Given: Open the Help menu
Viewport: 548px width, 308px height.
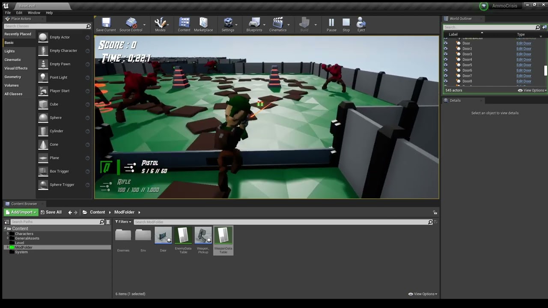Looking at the screenshot, I should click(49, 13).
